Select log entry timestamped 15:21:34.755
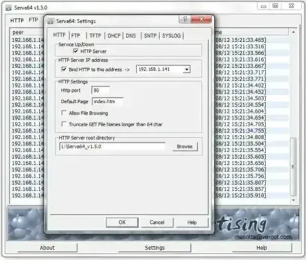This screenshot has height=260, width=306. click(241, 131)
